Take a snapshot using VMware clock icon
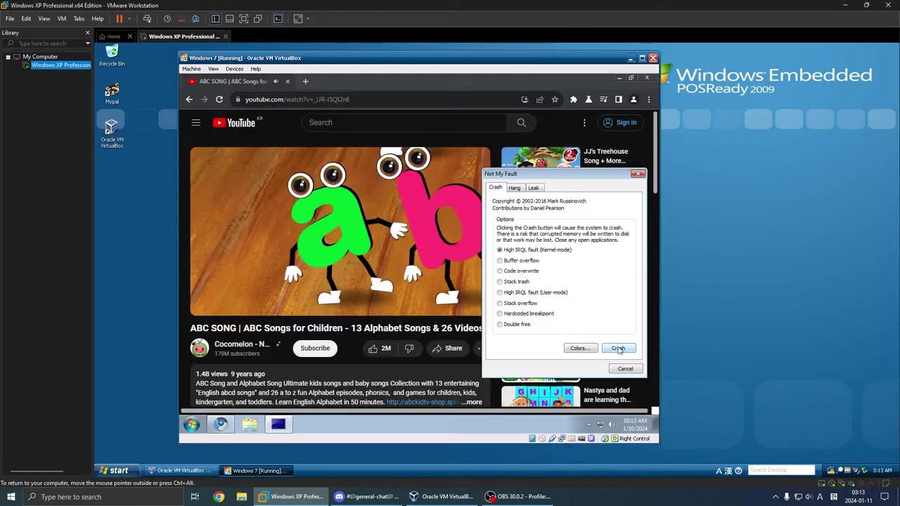The height and width of the screenshot is (506, 900). (x=167, y=19)
